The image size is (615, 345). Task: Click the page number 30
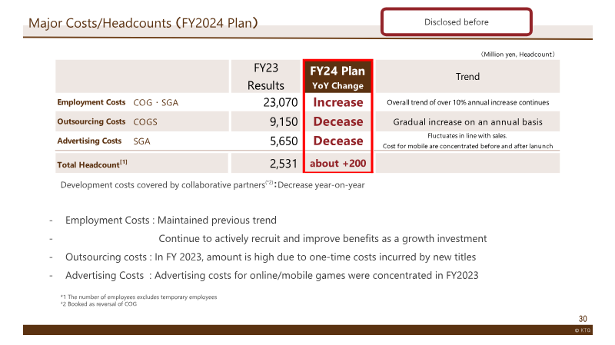click(x=583, y=319)
